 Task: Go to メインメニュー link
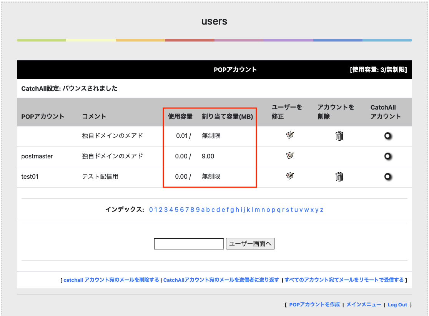coord(364,304)
